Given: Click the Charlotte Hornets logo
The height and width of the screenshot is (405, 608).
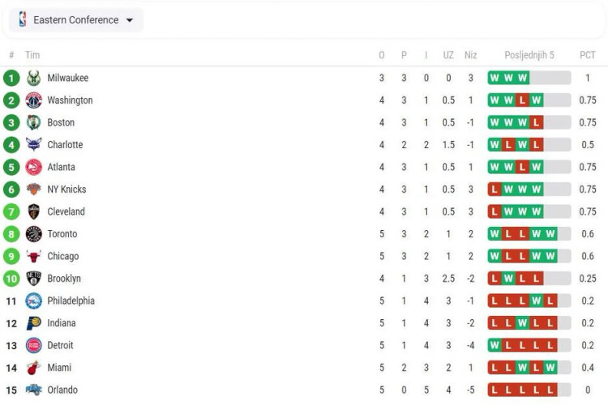Looking at the screenshot, I should 34,144.
